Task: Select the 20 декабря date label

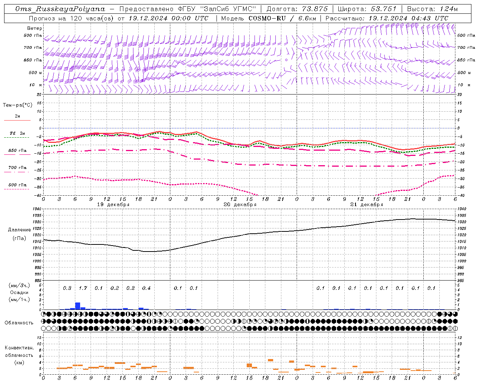Action: point(240,205)
